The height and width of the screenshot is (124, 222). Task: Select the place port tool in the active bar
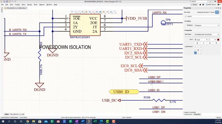pos(104,12)
